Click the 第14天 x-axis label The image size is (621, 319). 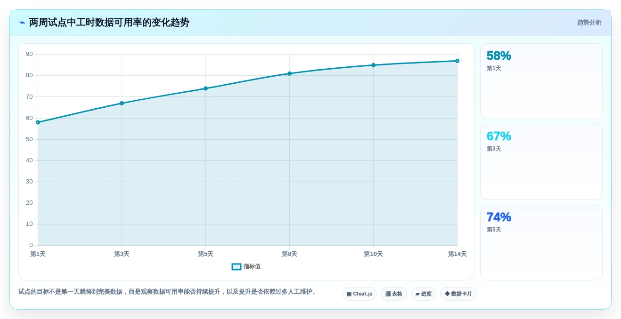(457, 254)
